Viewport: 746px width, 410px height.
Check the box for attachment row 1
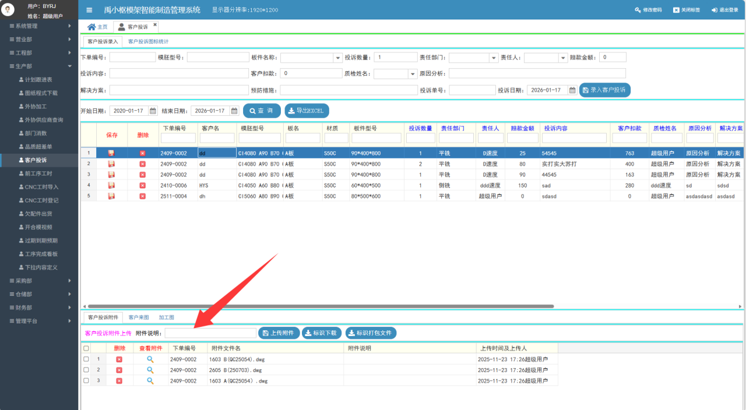tap(86, 359)
